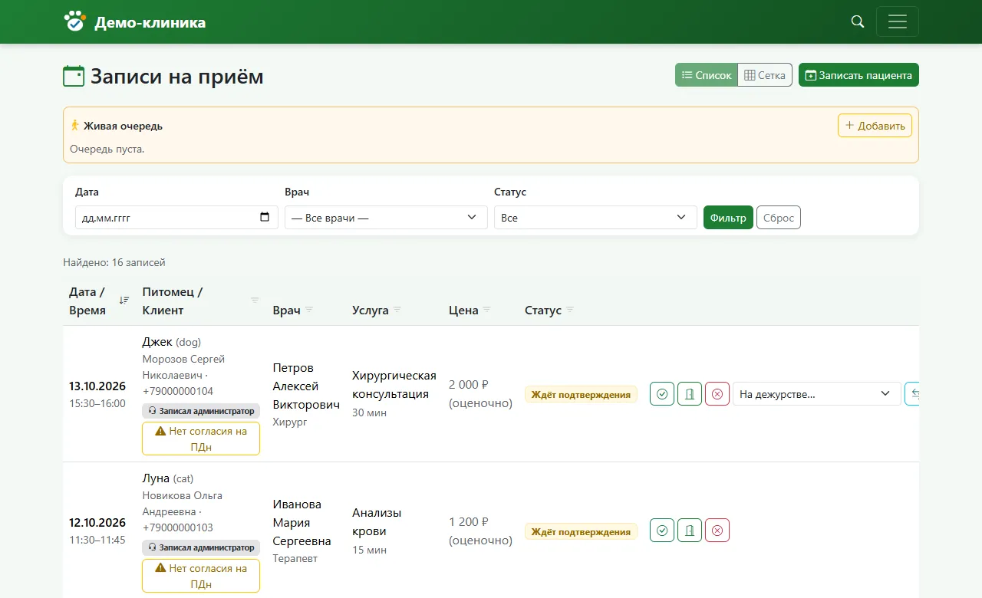Click the Демо-клиника title link
This screenshot has height=598, width=982.
click(150, 22)
